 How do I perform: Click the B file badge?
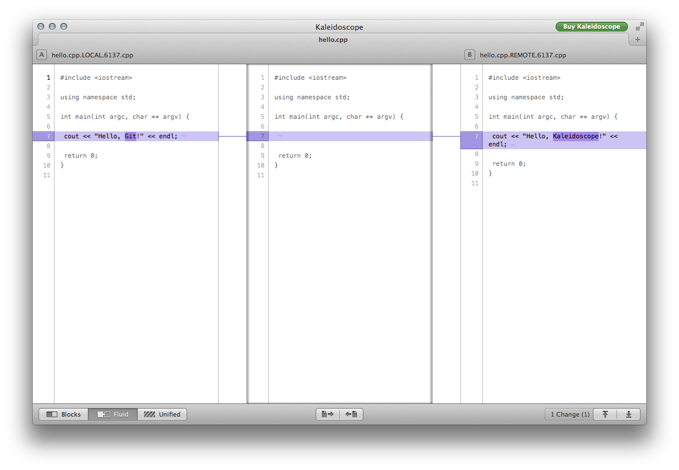[x=470, y=55]
